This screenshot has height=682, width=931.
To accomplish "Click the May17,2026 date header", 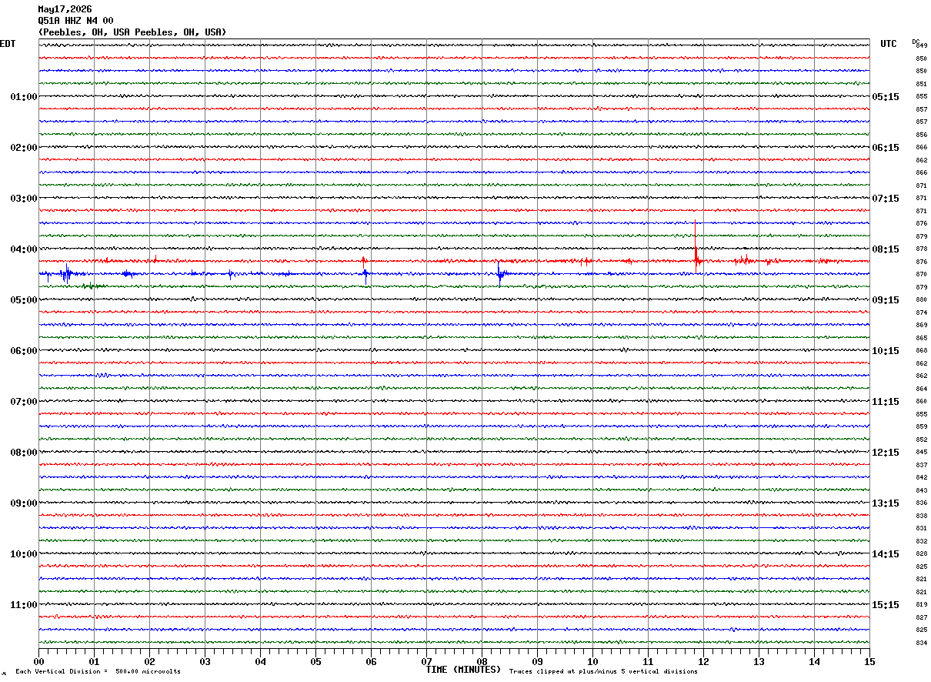I will 65,9.
